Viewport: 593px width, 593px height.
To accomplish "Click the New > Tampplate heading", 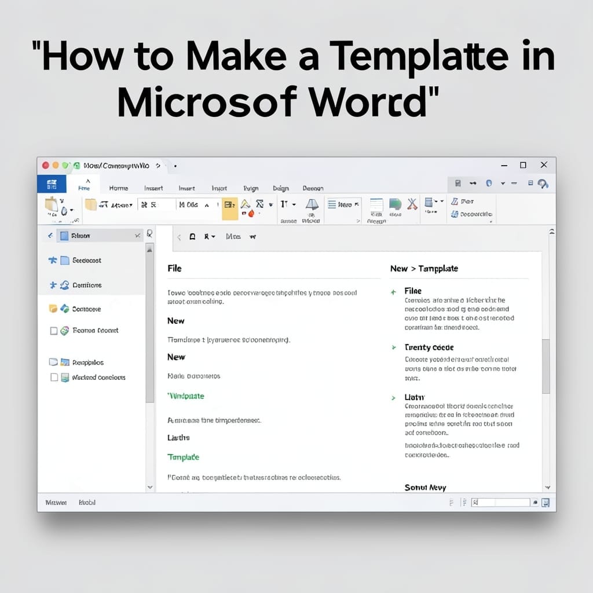I will click(424, 269).
